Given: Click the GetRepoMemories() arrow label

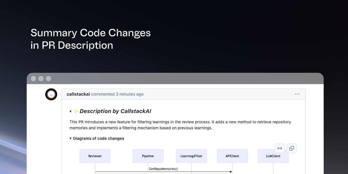Looking at the screenshot, I should pyautogui.click(x=163, y=168).
